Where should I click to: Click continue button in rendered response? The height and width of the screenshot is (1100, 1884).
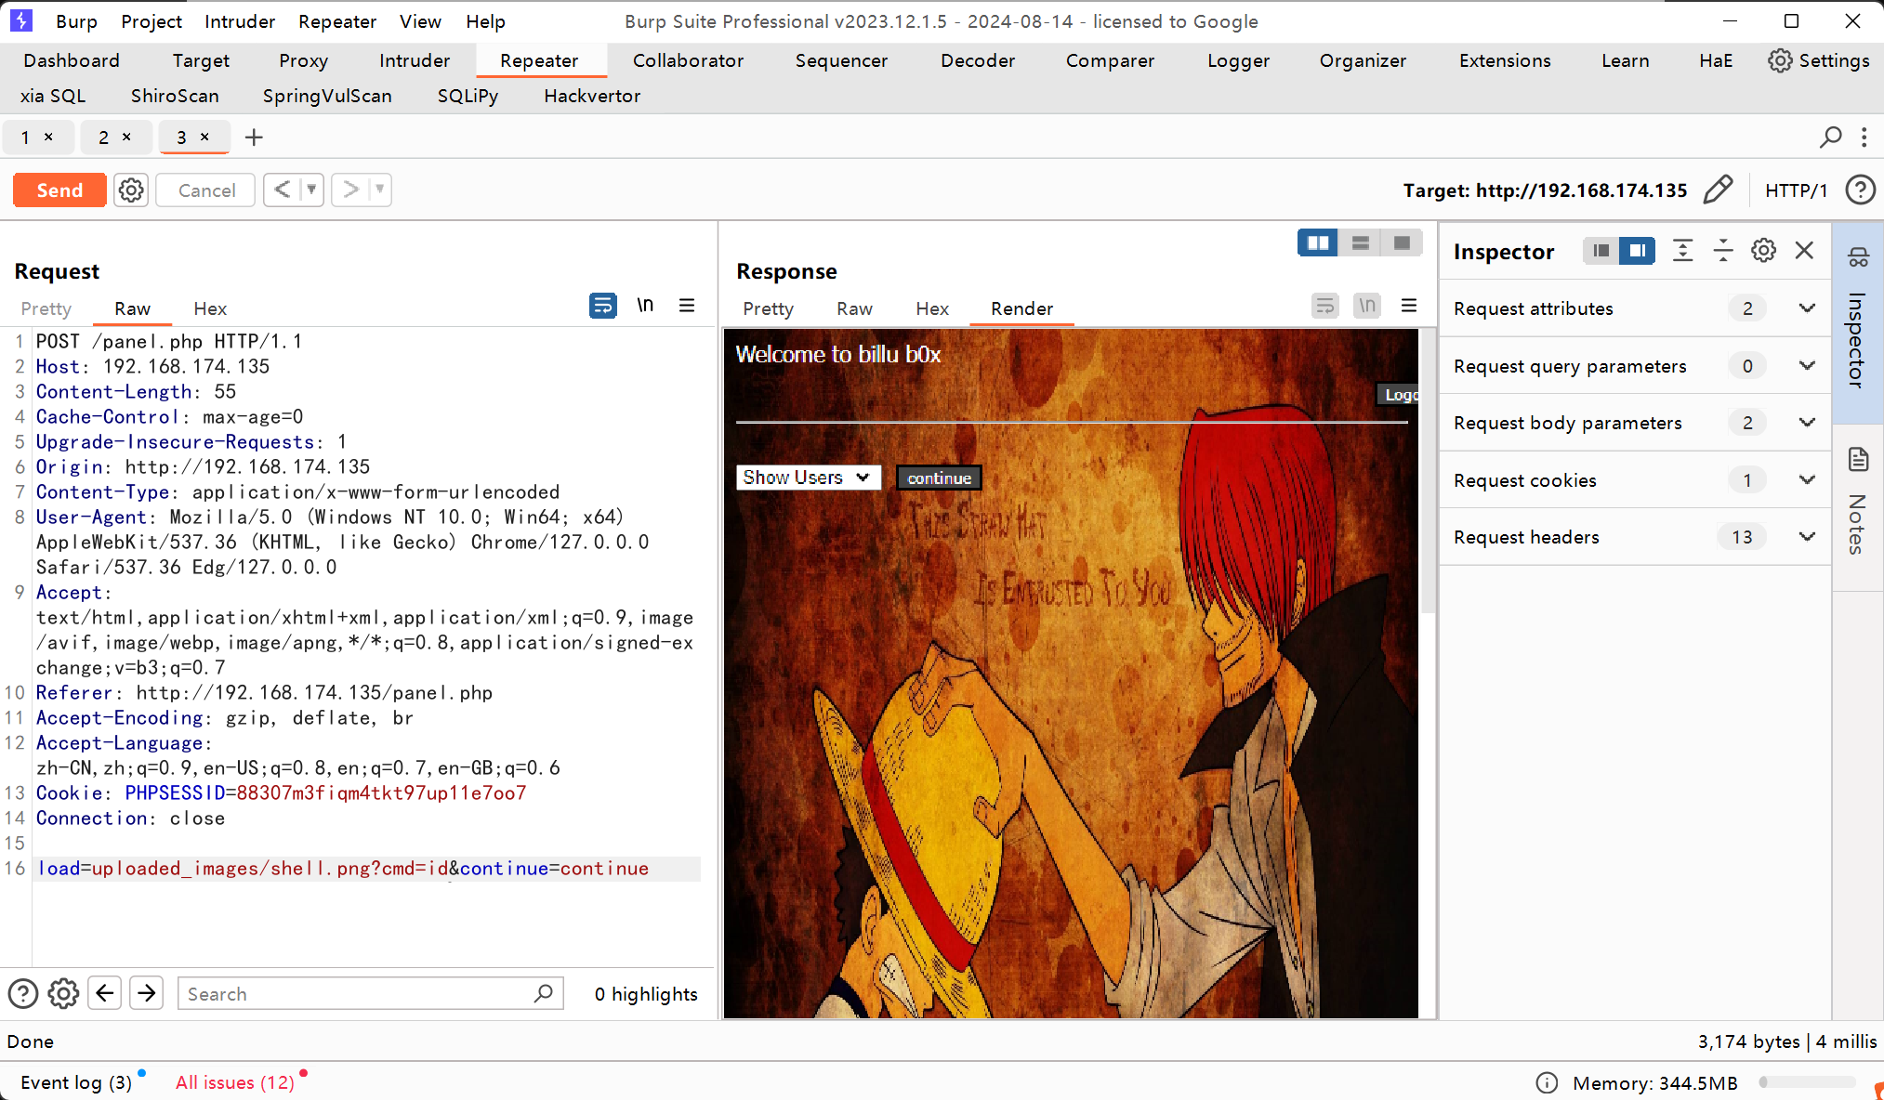coord(939,478)
